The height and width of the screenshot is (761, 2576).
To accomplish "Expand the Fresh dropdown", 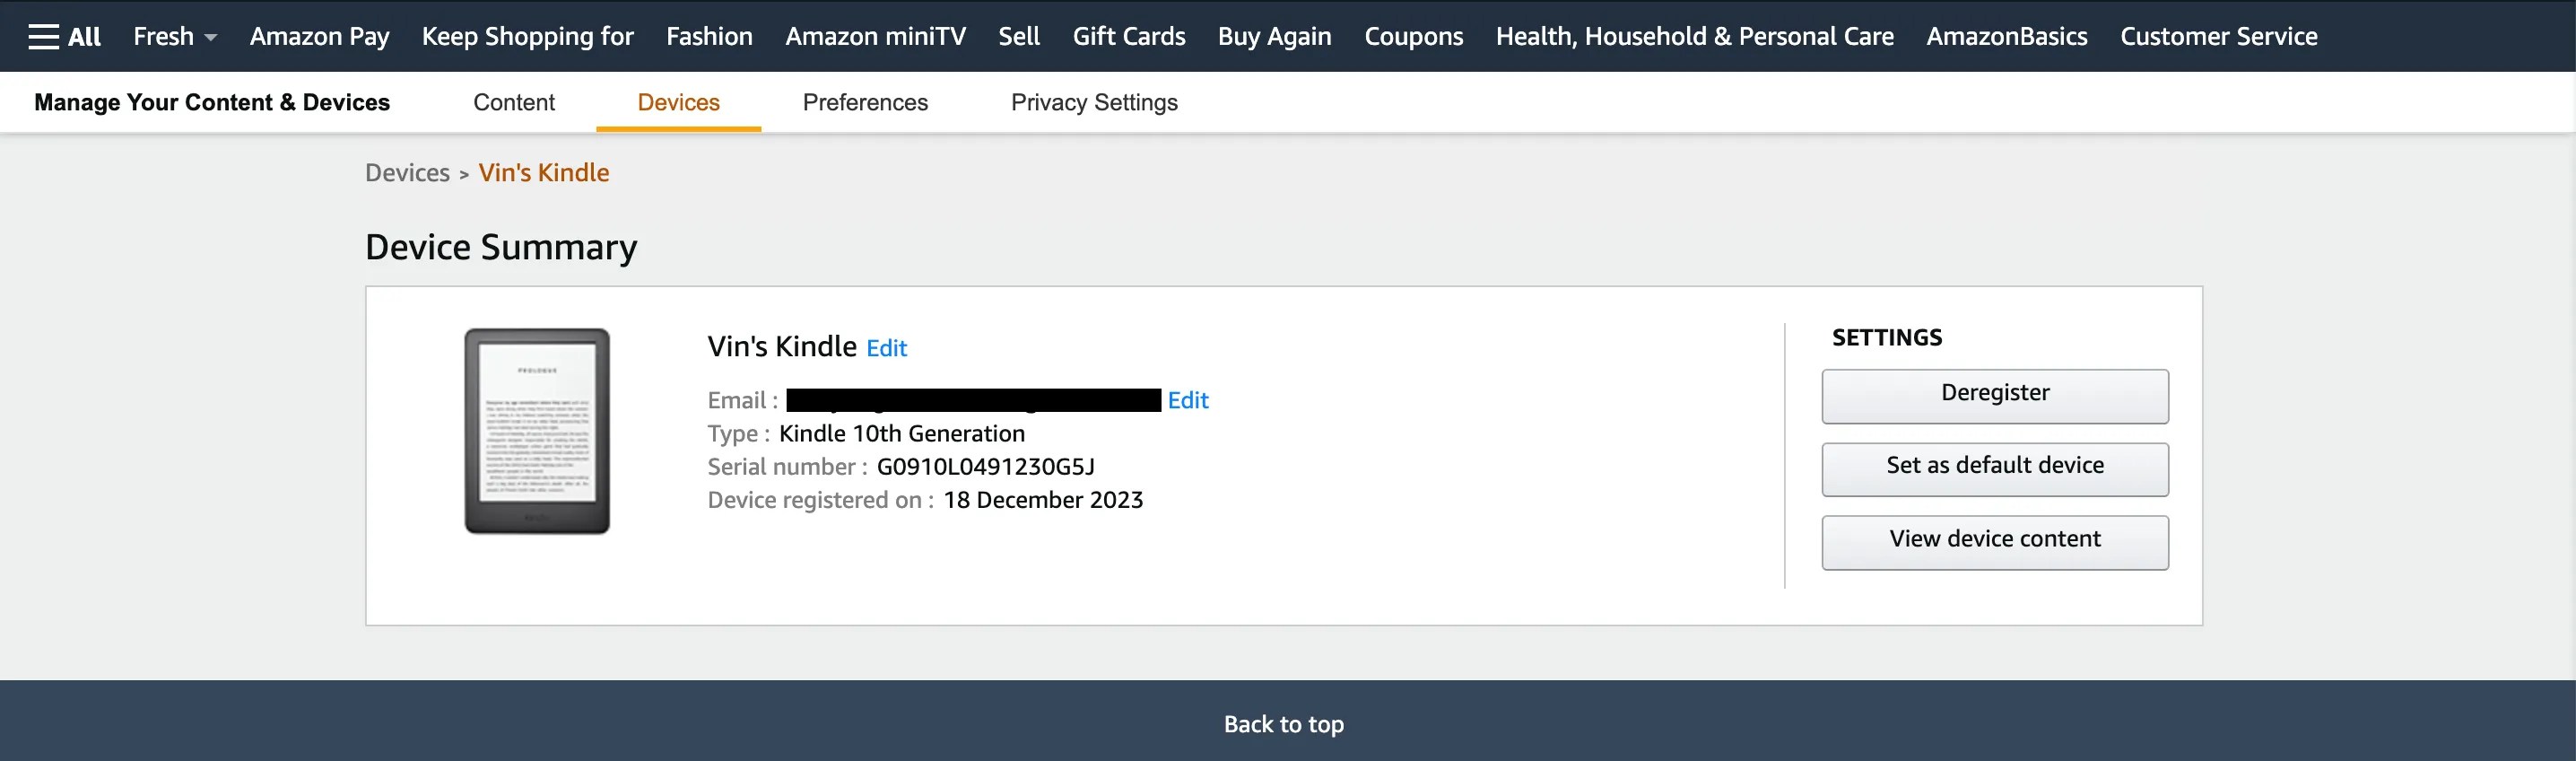I will pos(172,36).
